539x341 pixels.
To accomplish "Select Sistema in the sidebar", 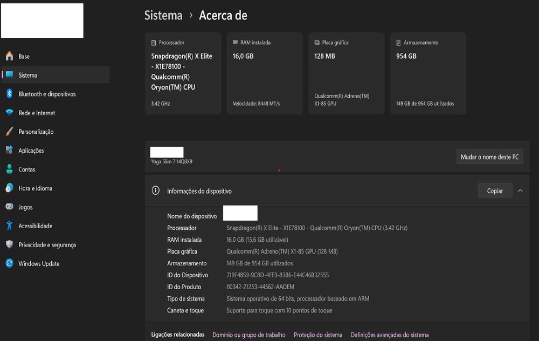I will tap(56, 74).
